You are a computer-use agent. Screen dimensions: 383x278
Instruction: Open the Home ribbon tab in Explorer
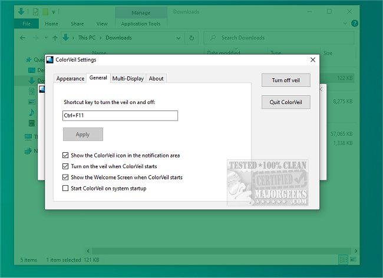51,24
